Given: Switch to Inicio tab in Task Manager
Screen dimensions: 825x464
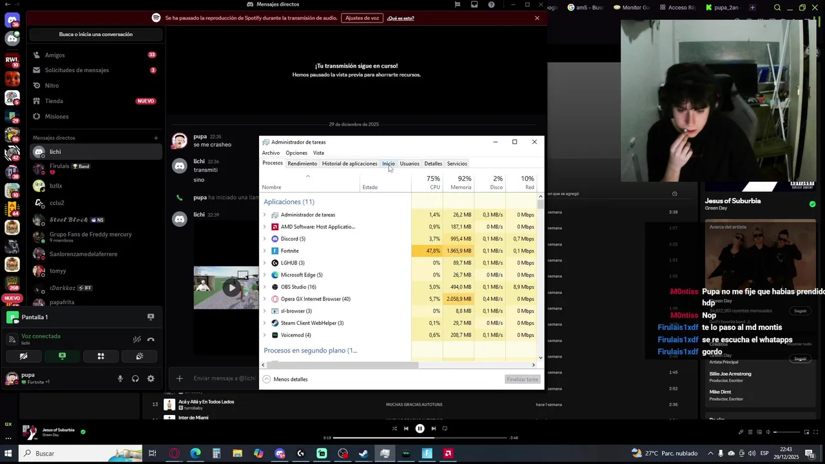Looking at the screenshot, I should 388,164.
